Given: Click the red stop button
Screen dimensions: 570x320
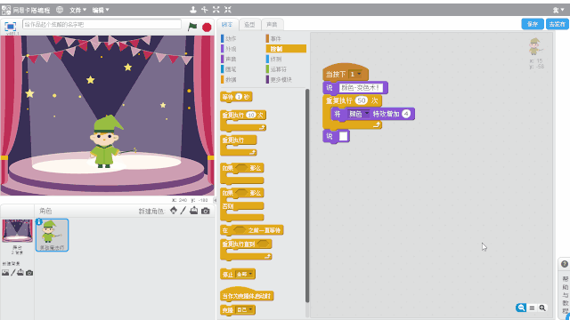Looking at the screenshot, I should coord(207,27).
